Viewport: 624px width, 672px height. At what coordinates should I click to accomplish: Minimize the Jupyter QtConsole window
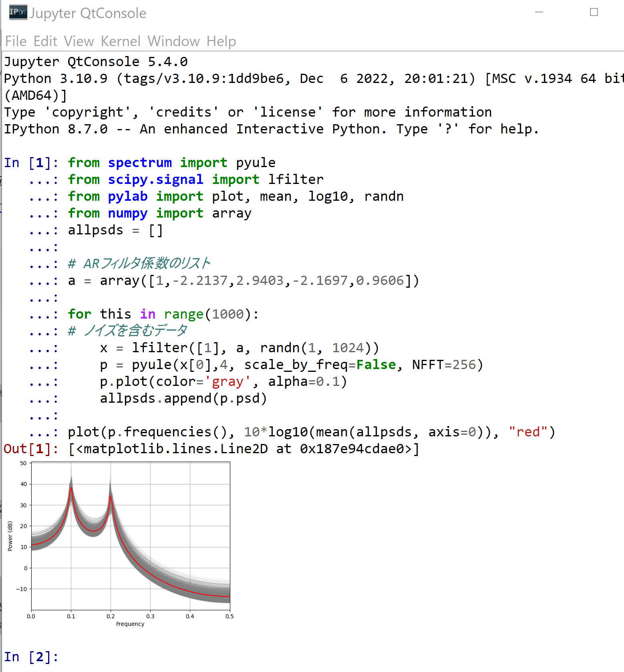(539, 12)
